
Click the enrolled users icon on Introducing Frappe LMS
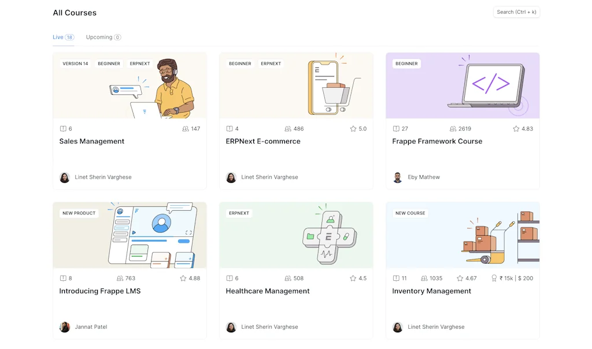coord(120,279)
